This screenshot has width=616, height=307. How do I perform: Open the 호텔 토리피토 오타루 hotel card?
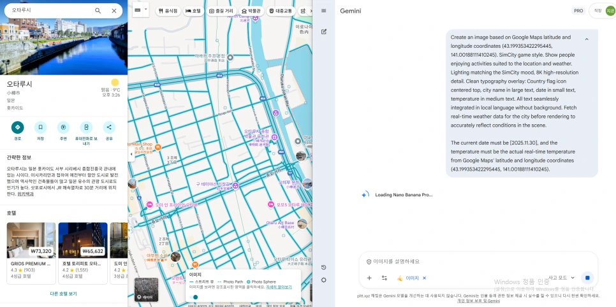coord(83,253)
